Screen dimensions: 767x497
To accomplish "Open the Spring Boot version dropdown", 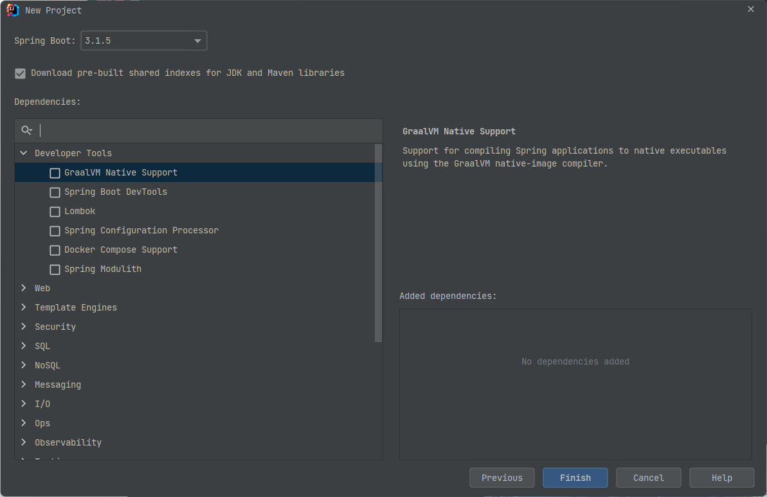I will click(144, 41).
